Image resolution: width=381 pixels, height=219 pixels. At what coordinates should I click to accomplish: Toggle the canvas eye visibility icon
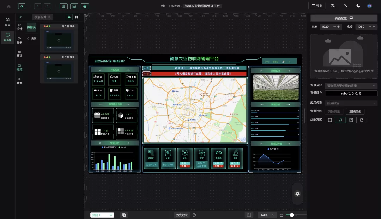coord(86,15)
